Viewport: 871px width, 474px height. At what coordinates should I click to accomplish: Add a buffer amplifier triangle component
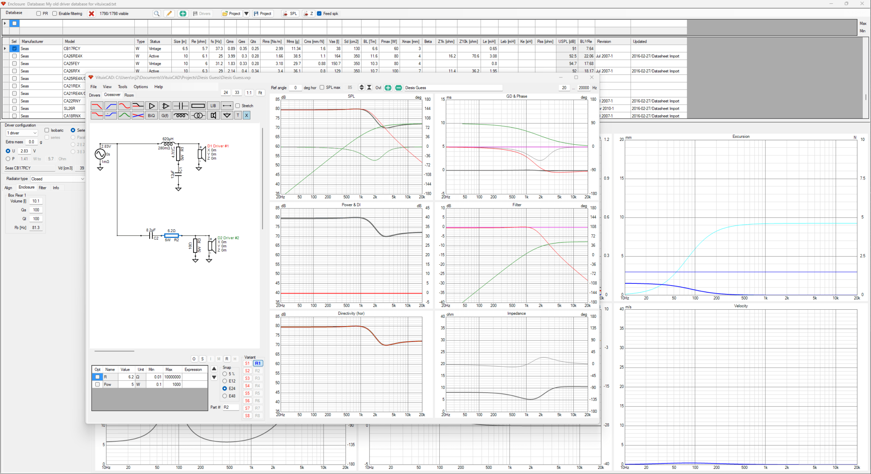pyautogui.click(x=151, y=106)
